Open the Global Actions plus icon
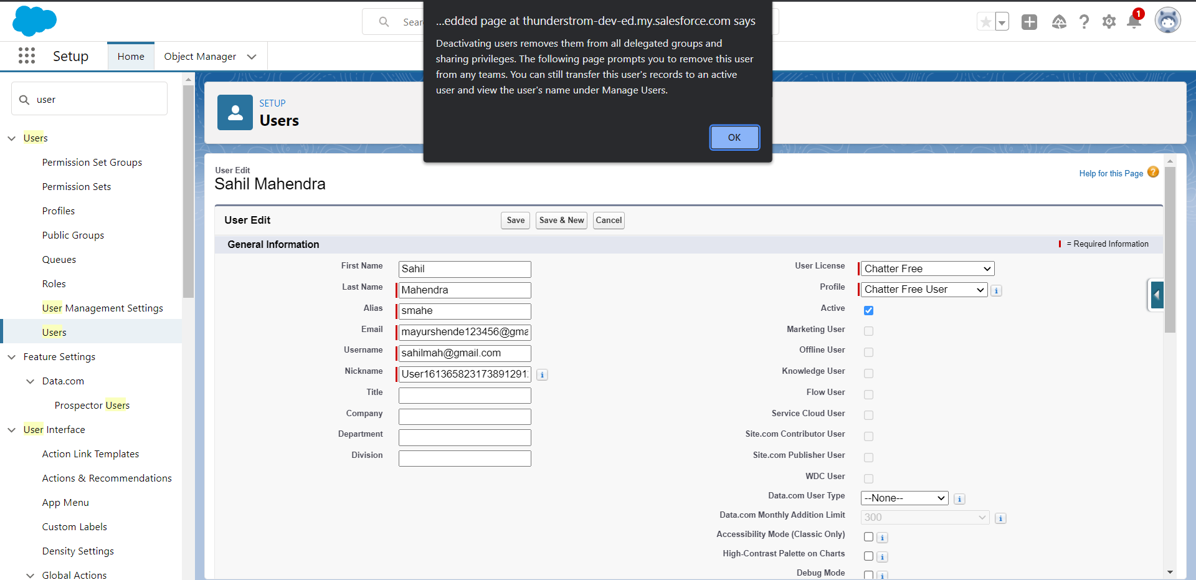Image resolution: width=1196 pixels, height=580 pixels. coord(1029,22)
